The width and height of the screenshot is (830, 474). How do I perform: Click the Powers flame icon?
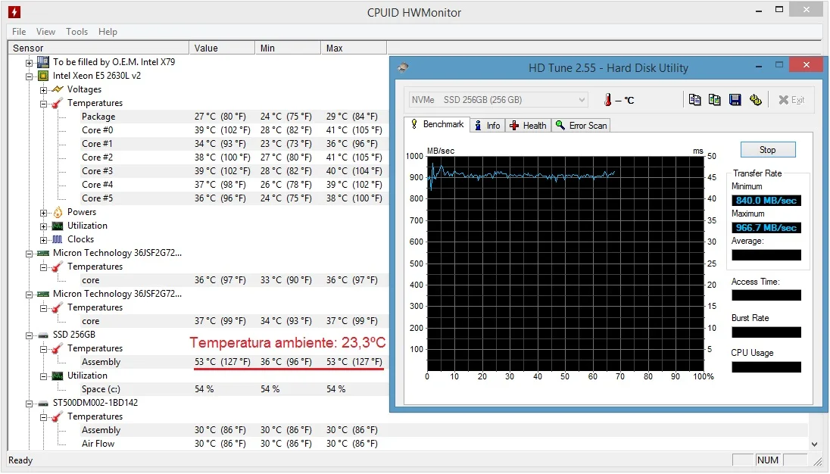tap(57, 212)
